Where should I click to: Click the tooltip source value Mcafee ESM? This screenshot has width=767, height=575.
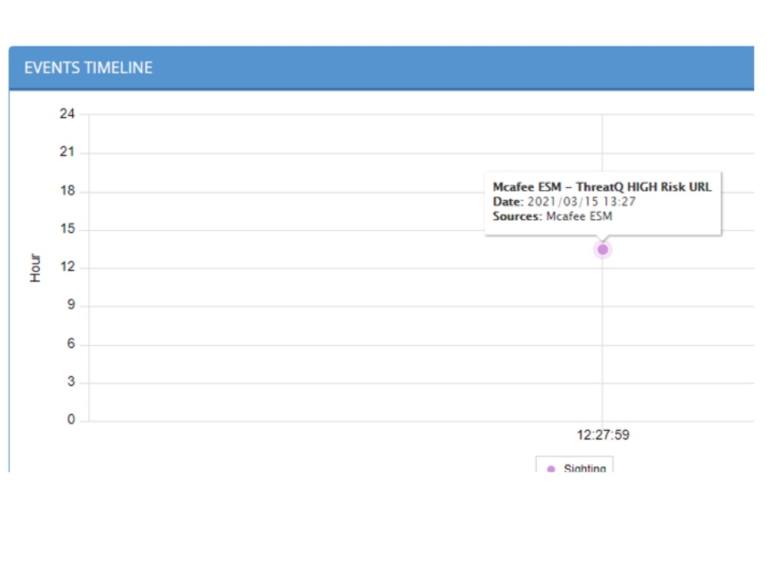[x=579, y=216]
